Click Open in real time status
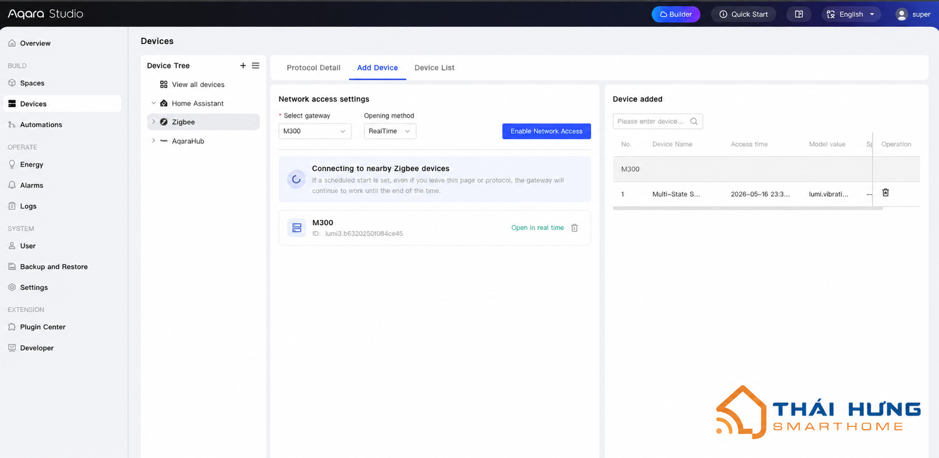 (x=537, y=228)
